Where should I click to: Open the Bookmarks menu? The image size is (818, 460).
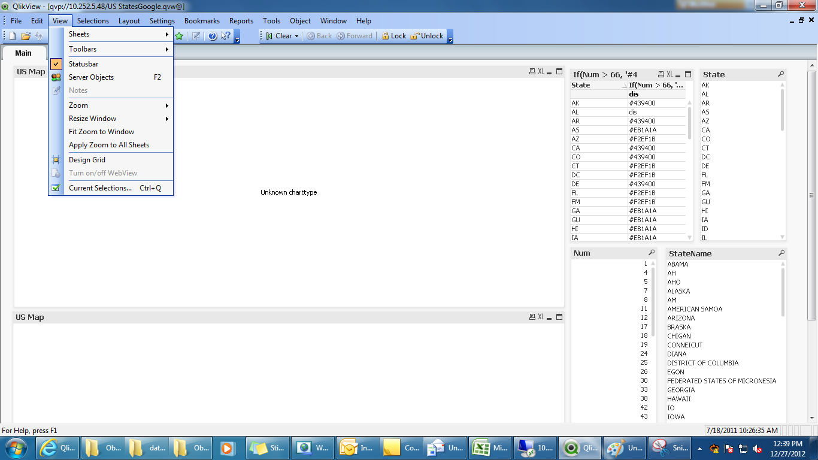click(x=202, y=20)
